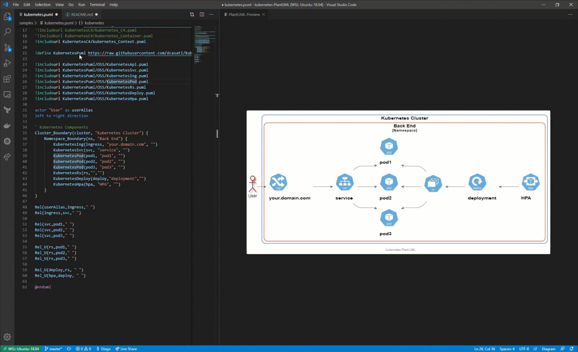
Task: Open the Run menu
Action: tap(82, 5)
